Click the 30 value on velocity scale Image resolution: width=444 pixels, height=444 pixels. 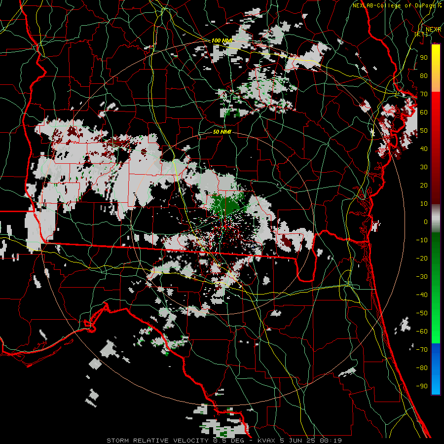tap(424, 167)
